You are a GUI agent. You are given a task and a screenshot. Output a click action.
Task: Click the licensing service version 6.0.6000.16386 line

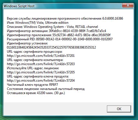(x=65, y=18)
